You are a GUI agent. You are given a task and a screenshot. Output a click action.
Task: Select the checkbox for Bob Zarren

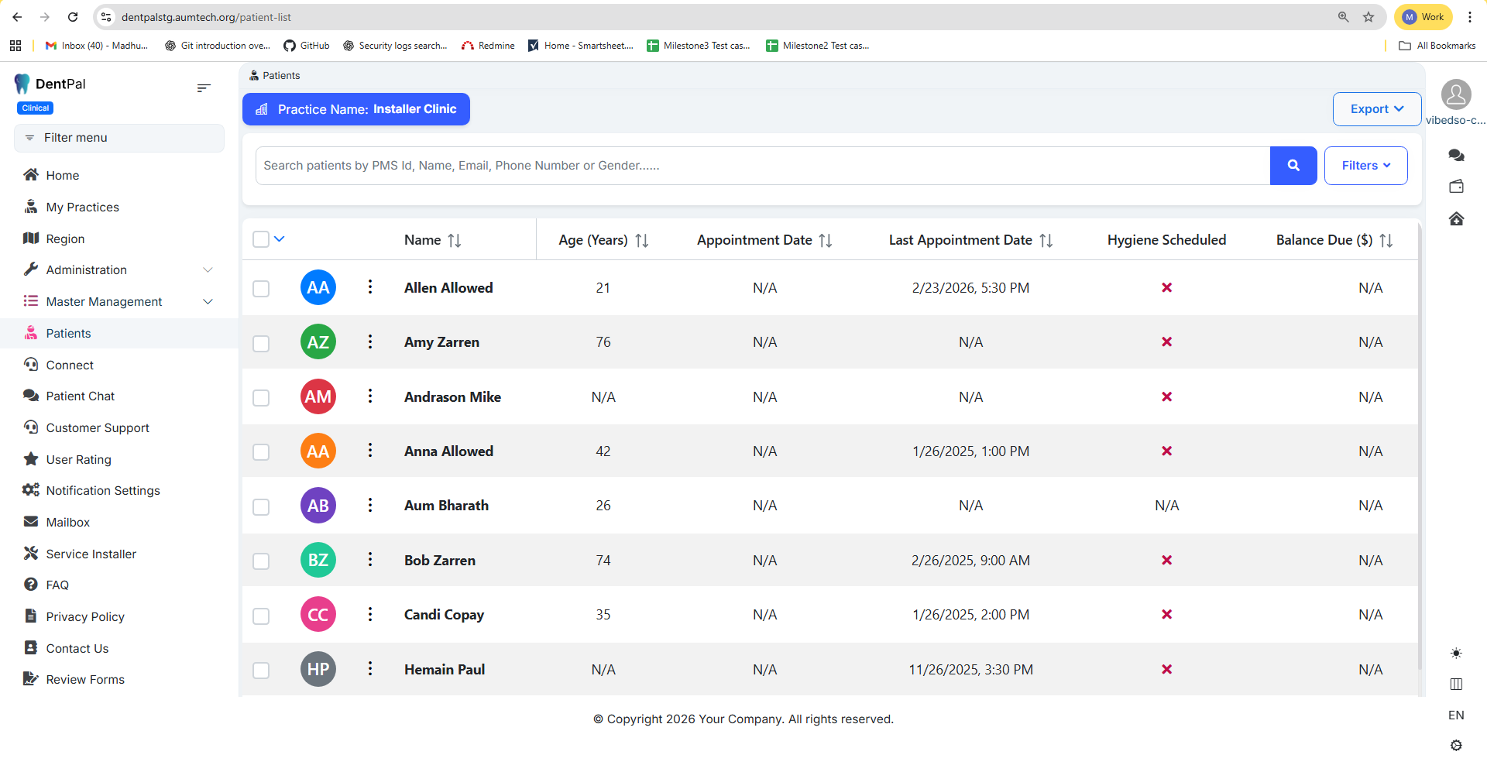[x=261, y=561]
